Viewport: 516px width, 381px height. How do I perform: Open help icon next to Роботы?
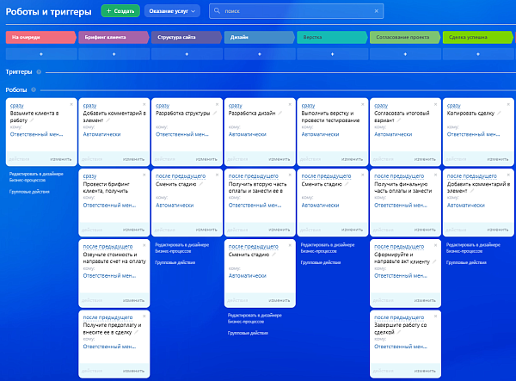[34, 89]
